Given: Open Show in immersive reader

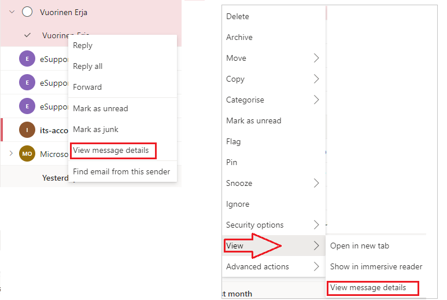Looking at the screenshot, I should click(x=376, y=266).
